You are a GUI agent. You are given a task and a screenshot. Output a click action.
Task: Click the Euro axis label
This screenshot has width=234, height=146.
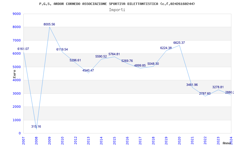click(x=14, y=74)
